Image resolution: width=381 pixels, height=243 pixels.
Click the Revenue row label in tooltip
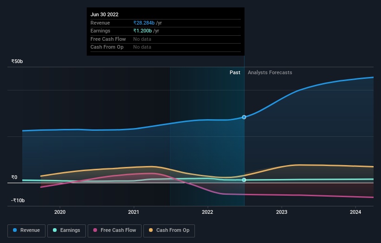point(100,23)
